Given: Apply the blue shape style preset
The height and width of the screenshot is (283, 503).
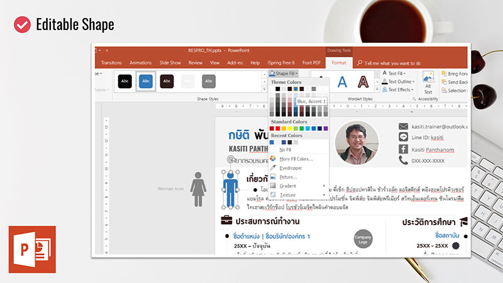Looking at the screenshot, I should click(x=146, y=81).
